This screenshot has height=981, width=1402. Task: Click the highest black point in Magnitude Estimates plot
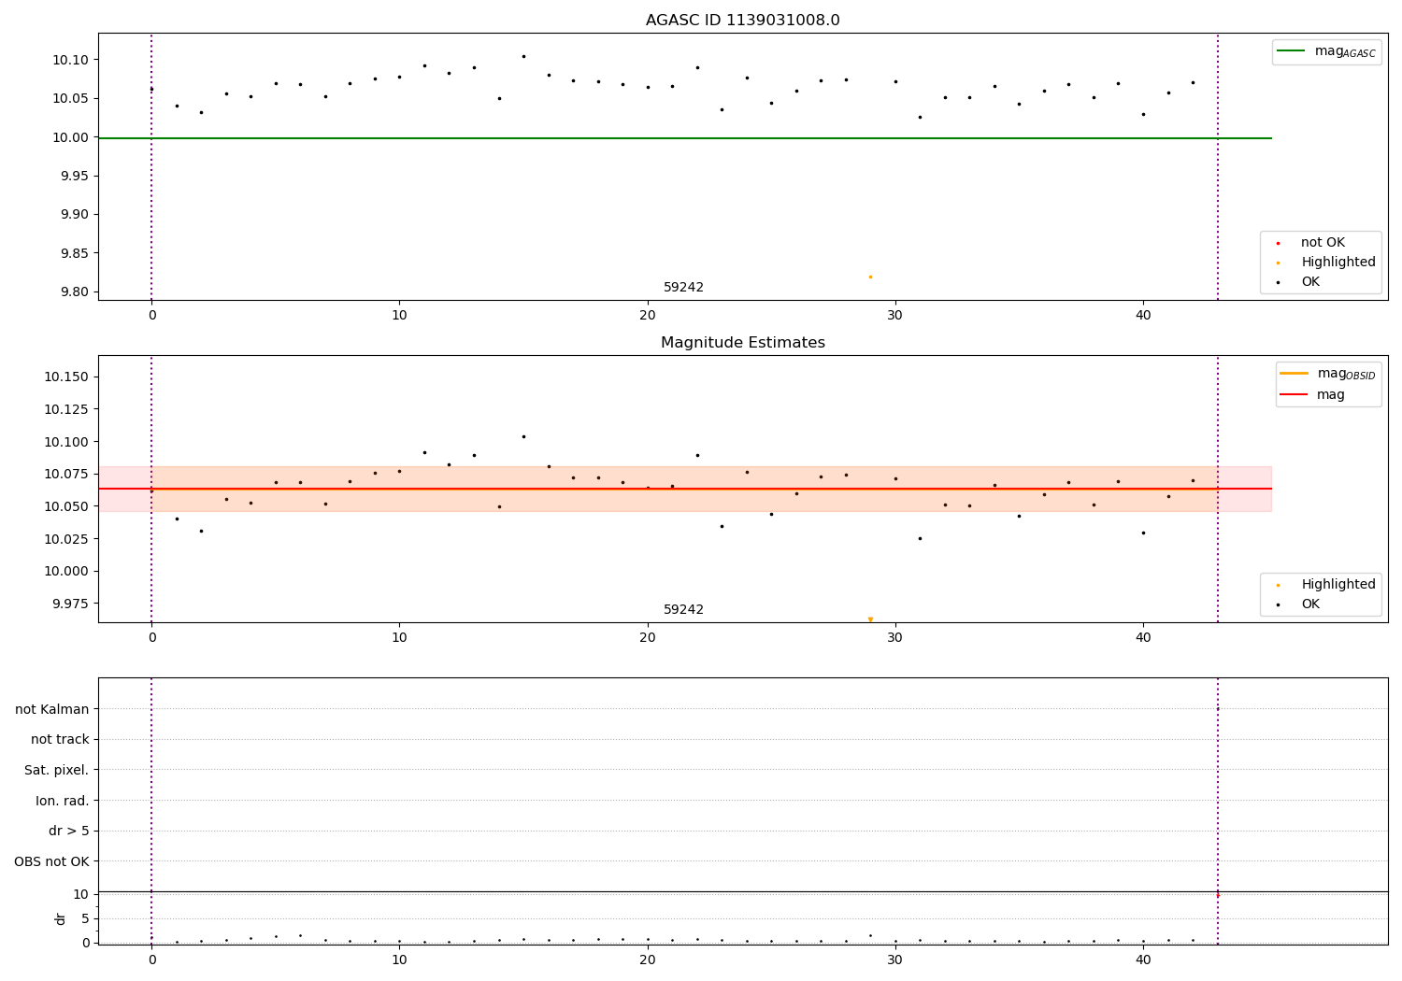point(523,436)
